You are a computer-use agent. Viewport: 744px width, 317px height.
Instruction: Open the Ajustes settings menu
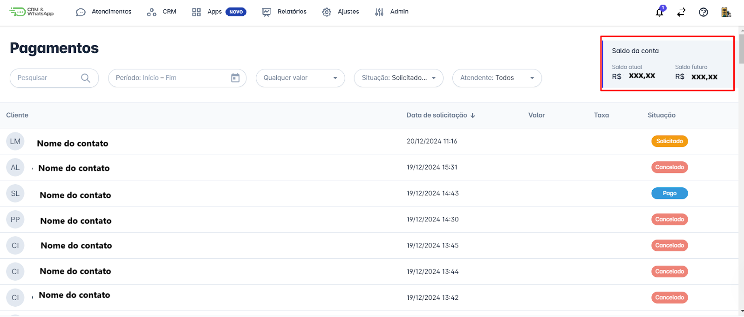341,12
